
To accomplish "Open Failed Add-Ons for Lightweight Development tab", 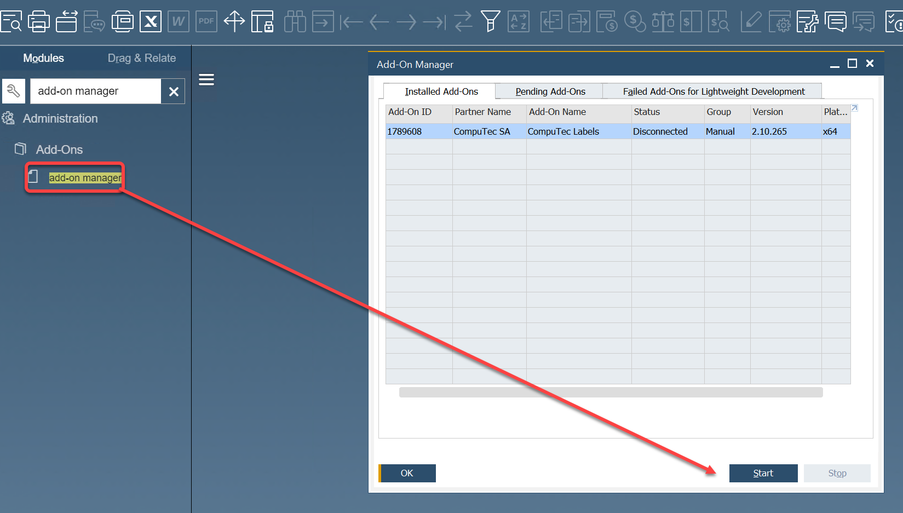I will (713, 91).
